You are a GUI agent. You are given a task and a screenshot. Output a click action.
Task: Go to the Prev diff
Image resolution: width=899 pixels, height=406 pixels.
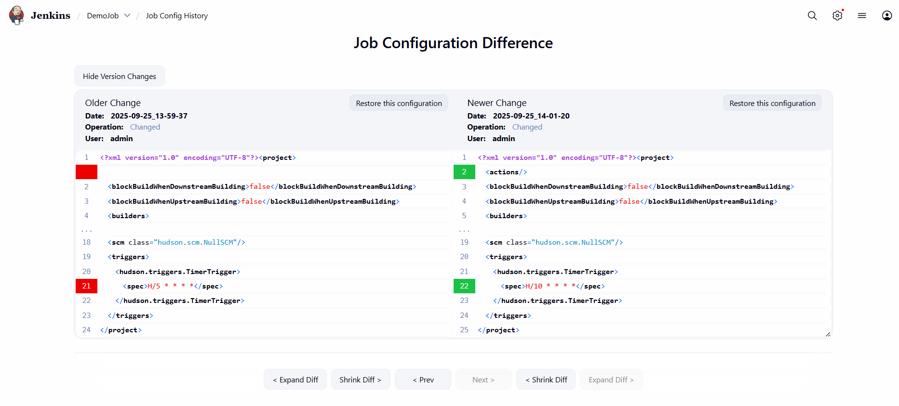click(423, 380)
